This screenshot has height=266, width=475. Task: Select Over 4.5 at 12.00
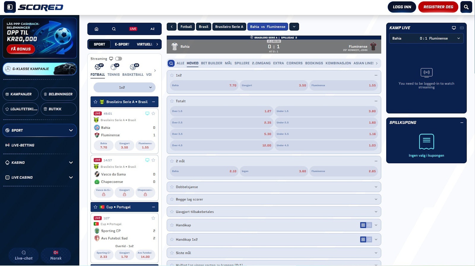coord(221,145)
